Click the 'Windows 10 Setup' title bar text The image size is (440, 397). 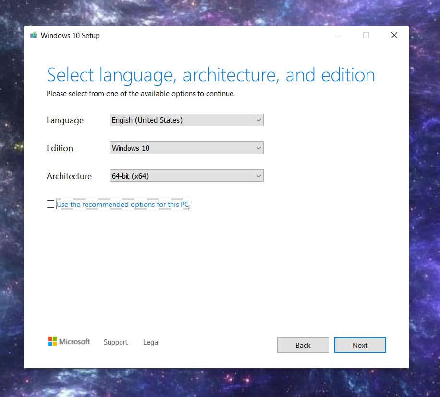click(x=70, y=35)
